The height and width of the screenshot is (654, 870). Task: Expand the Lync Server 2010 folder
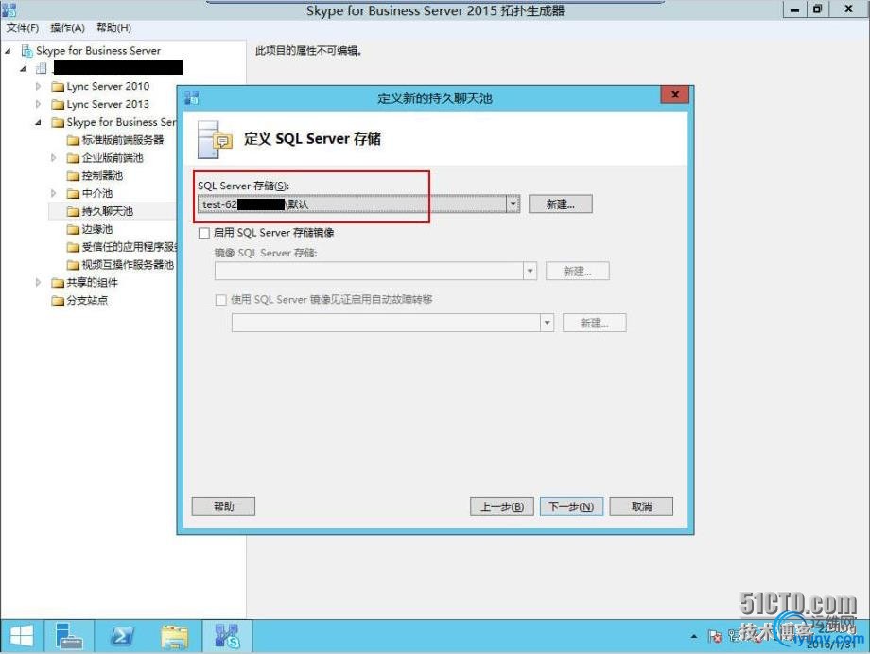(x=38, y=87)
